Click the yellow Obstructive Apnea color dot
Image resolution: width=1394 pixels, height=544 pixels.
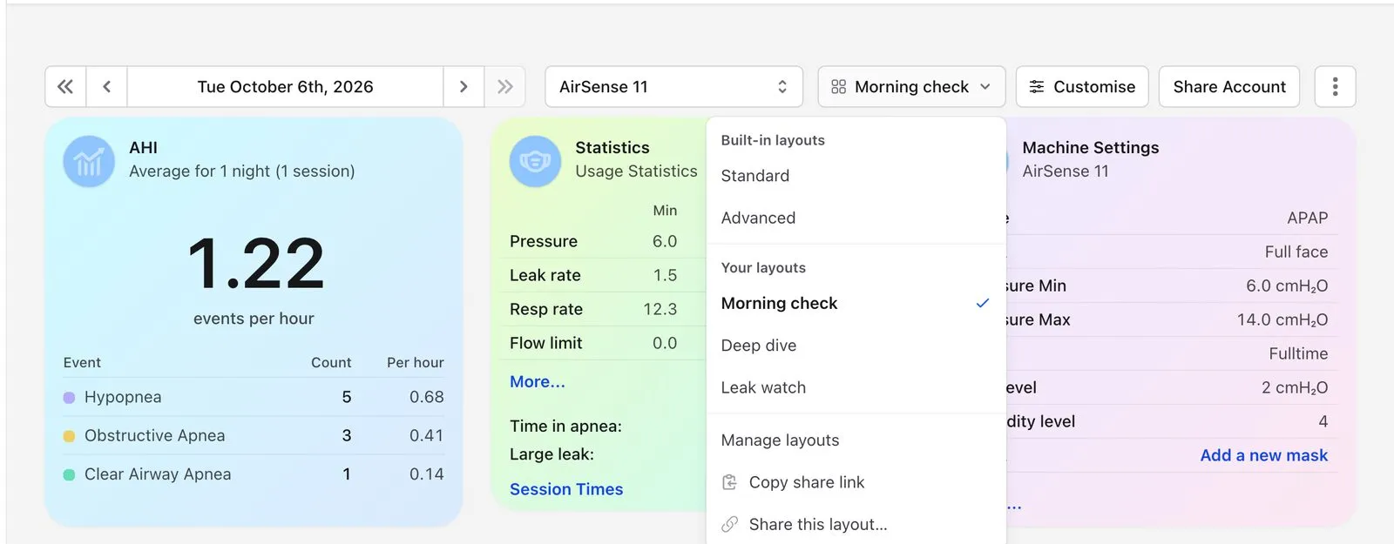pos(69,436)
